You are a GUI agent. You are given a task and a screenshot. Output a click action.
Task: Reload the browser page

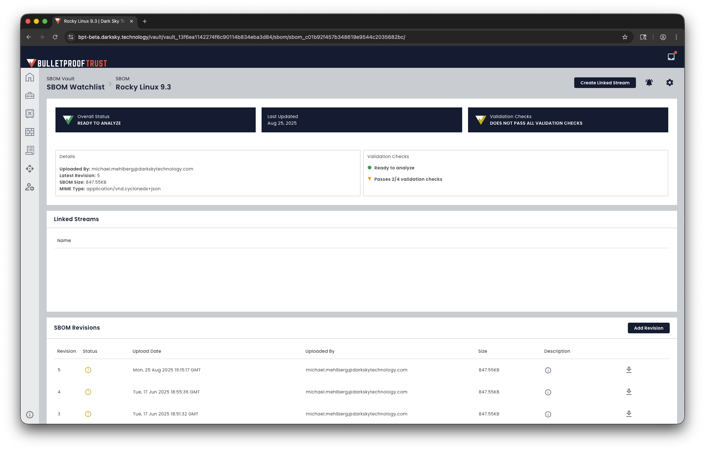[55, 37]
